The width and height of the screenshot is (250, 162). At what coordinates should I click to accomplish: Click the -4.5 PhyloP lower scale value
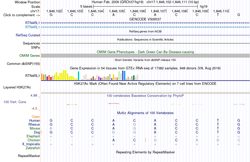[34, 109]
